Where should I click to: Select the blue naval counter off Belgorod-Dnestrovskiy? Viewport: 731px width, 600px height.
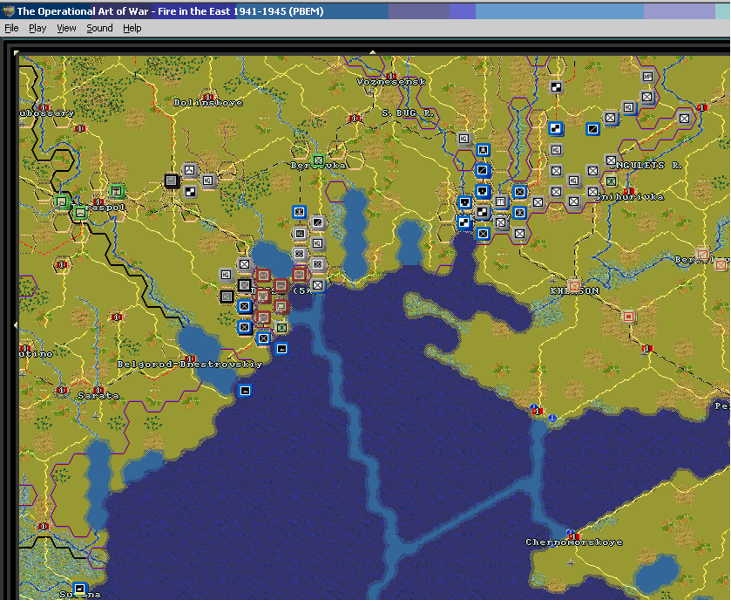click(x=245, y=390)
